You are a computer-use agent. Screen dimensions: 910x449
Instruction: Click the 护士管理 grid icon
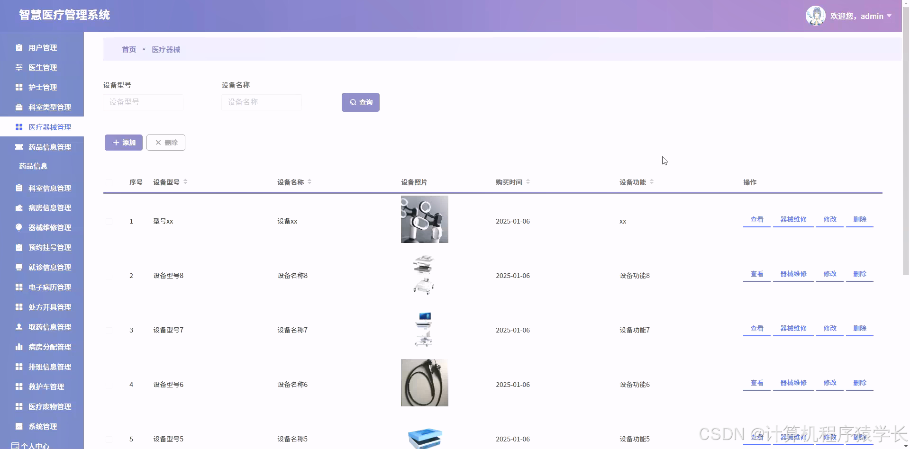(19, 87)
